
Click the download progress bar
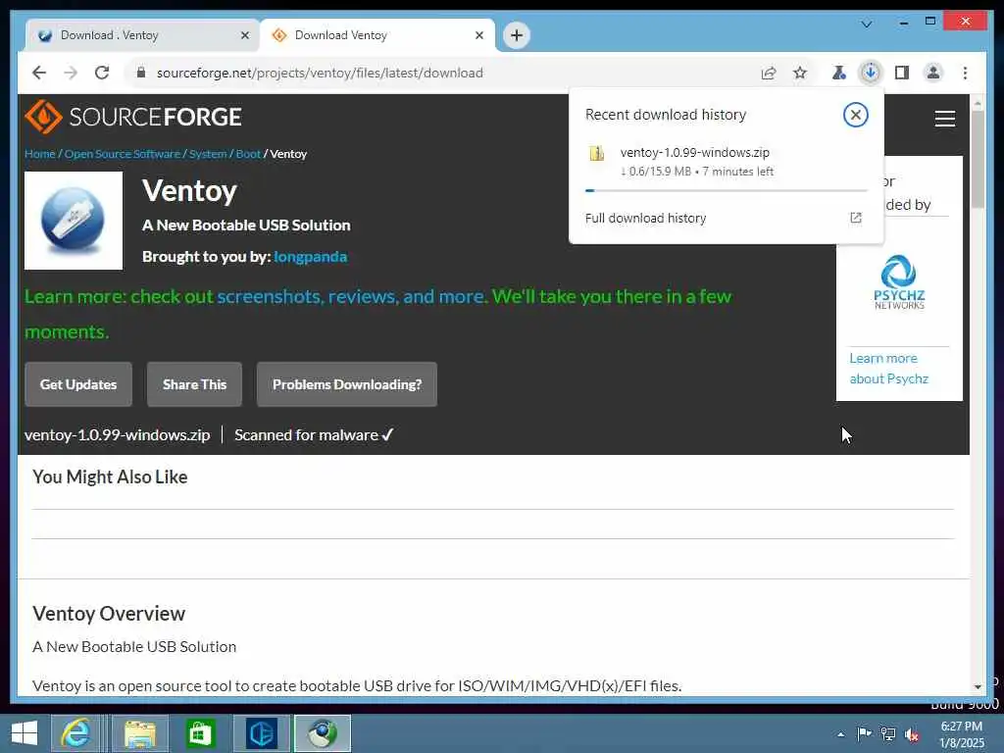(727, 190)
